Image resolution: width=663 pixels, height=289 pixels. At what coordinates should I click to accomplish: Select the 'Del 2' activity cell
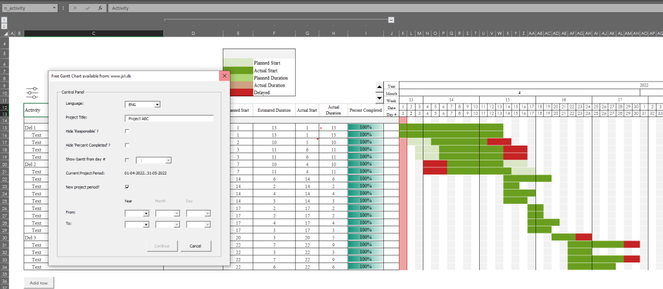tap(36, 164)
